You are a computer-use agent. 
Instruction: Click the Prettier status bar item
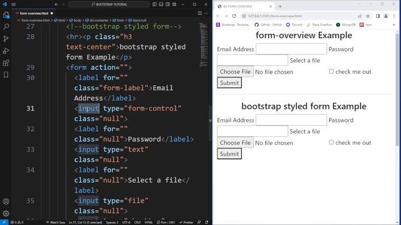pyautogui.click(x=186, y=222)
